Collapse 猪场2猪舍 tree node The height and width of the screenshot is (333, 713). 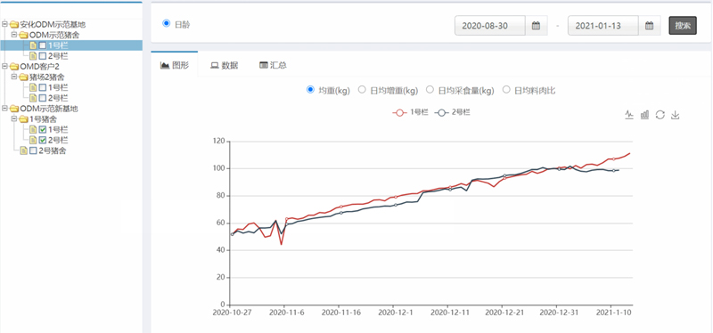tap(14, 77)
